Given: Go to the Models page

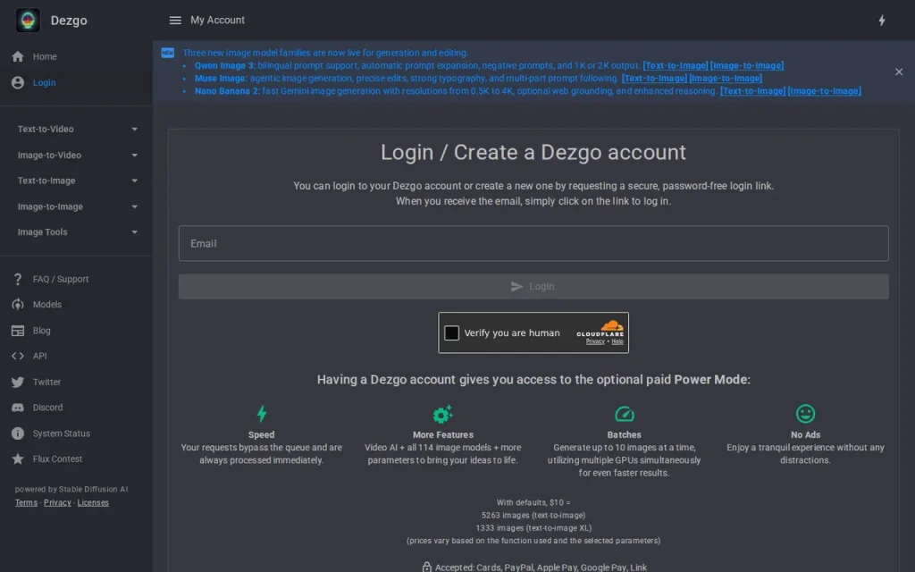Looking at the screenshot, I should 77,305.
